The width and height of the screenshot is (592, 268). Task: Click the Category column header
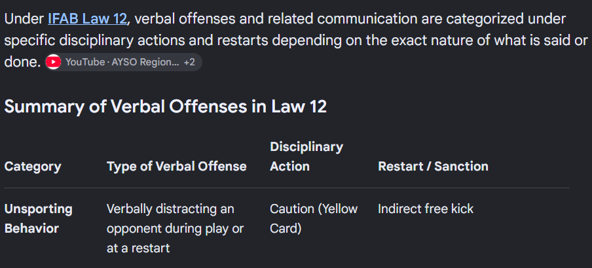[x=33, y=166]
